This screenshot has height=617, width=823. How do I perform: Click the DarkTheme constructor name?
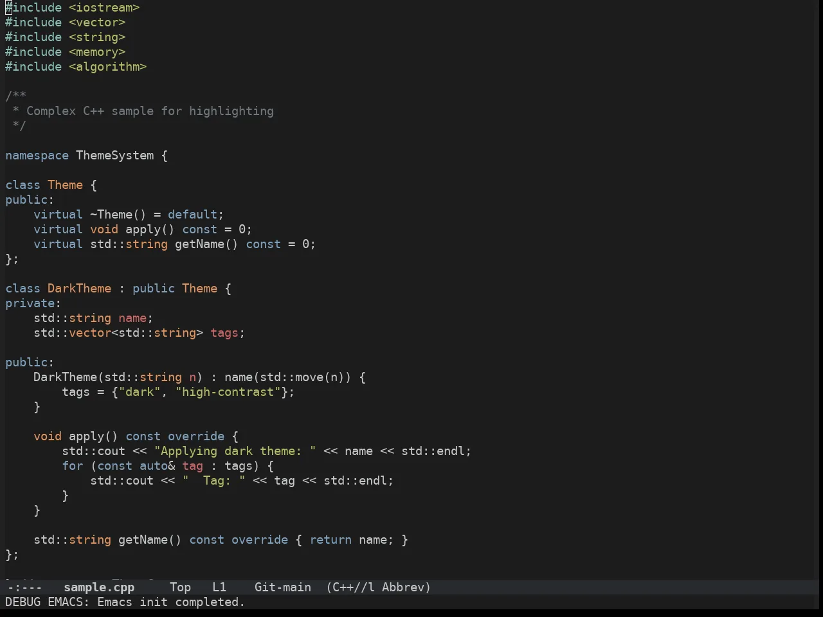65,377
